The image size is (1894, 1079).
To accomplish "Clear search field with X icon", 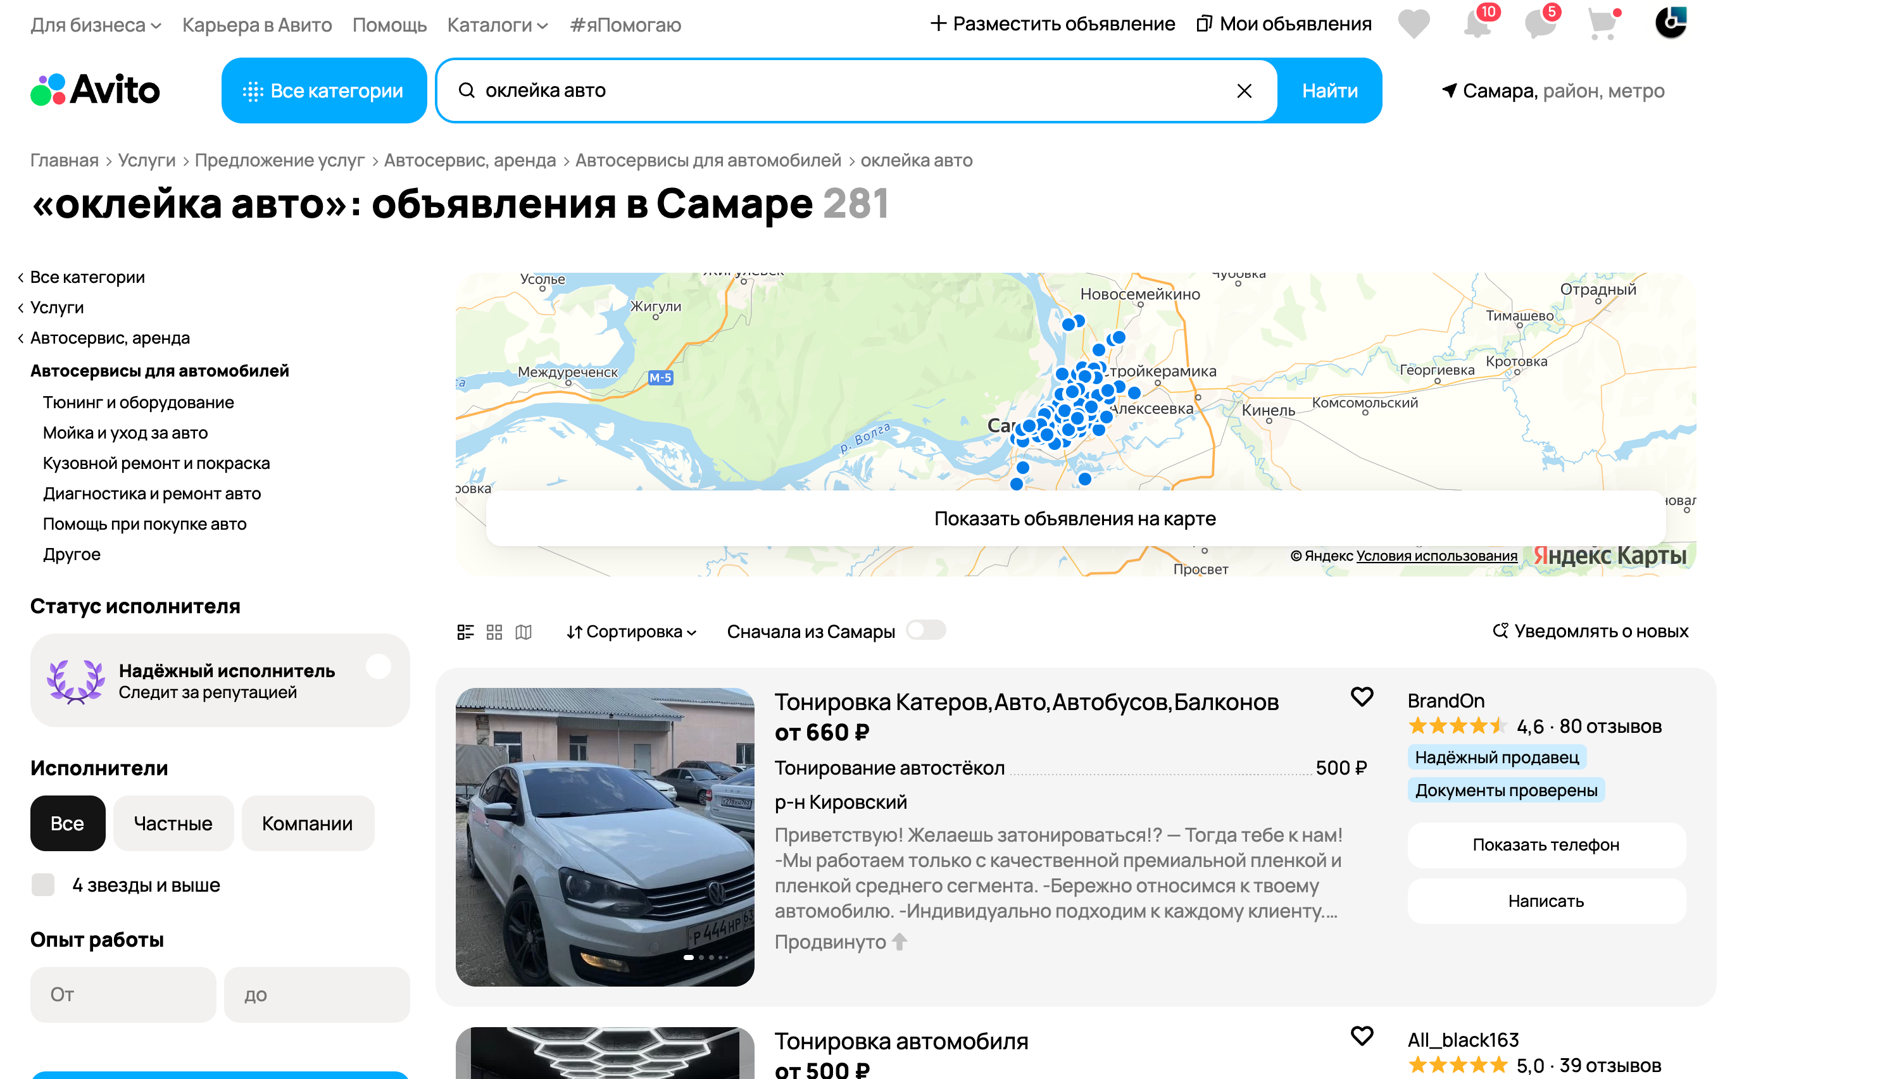I will pyautogui.click(x=1244, y=90).
